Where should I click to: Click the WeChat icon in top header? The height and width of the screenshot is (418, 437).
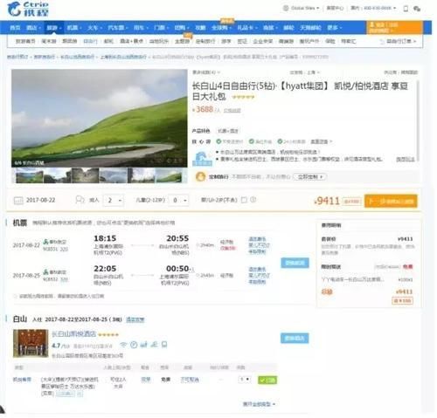[417, 9]
